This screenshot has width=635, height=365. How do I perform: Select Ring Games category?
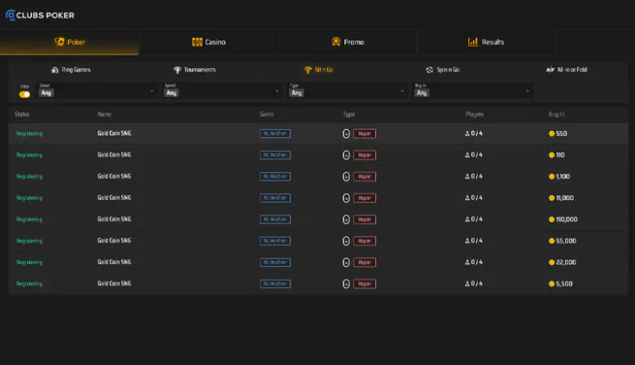click(71, 70)
